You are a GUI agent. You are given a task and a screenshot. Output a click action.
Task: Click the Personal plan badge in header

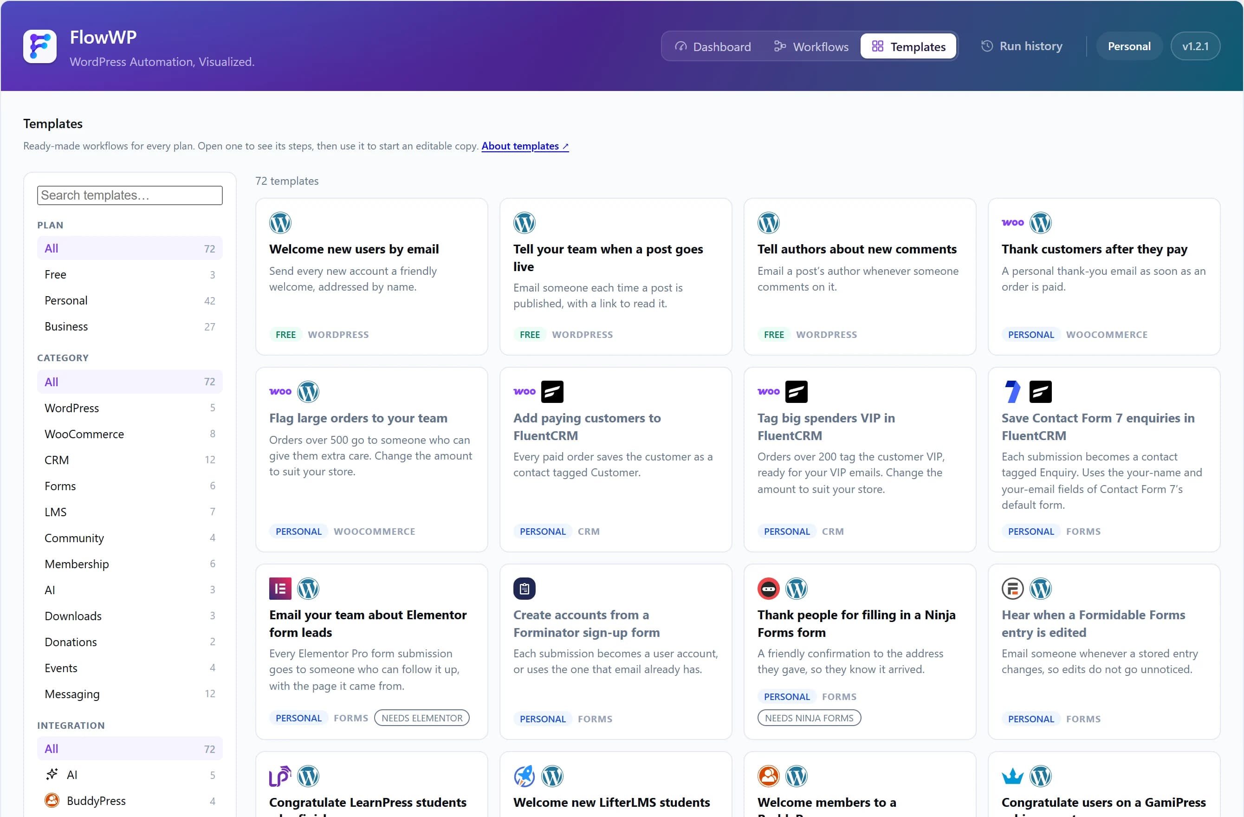point(1129,46)
